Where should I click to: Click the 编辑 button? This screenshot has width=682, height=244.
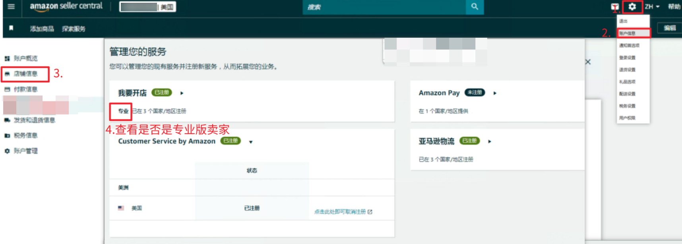click(x=670, y=28)
